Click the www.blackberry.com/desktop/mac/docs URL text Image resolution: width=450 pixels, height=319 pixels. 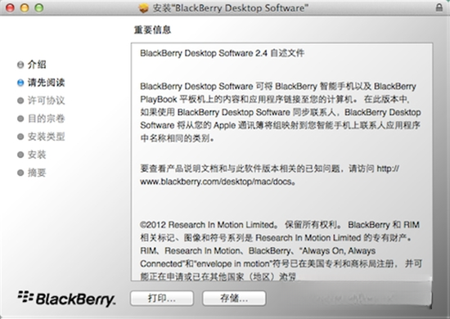[216, 182]
